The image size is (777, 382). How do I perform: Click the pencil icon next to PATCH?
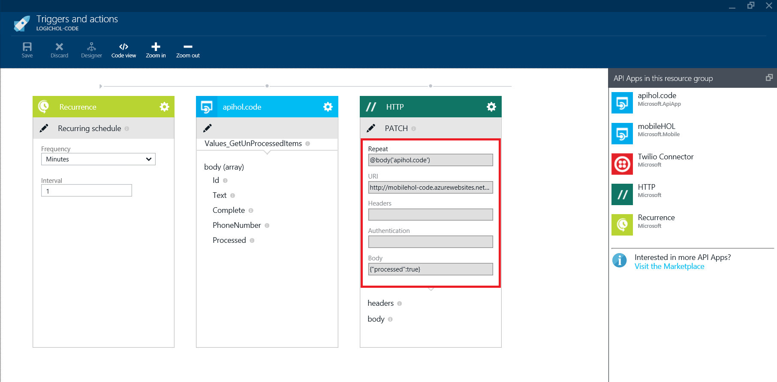point(371,128)
